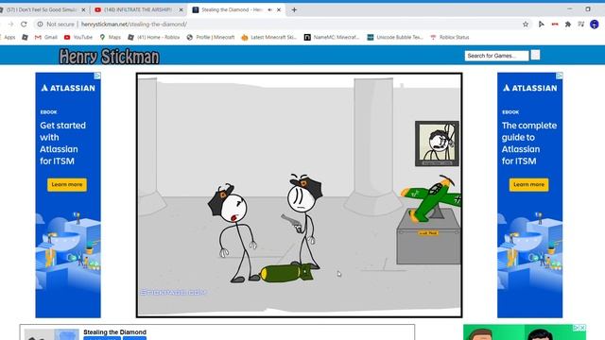The height and width of the screenshot is (340, 605).
Task: Open the Unicode Bubble Text bookmark
Action: [395, 38]
